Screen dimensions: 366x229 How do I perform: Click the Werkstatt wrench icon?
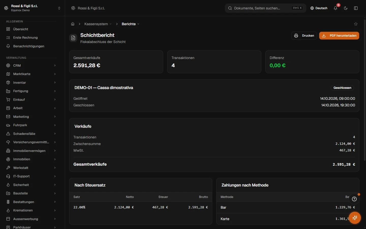8,168
